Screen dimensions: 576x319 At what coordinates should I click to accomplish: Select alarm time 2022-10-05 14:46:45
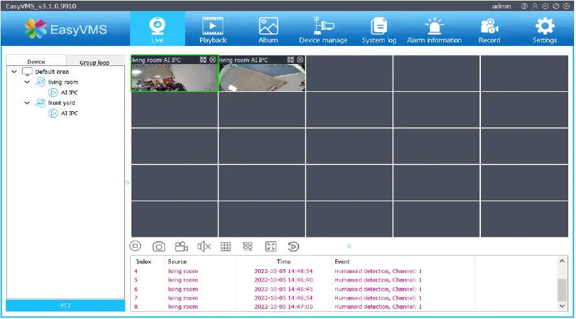click(283, 289)
